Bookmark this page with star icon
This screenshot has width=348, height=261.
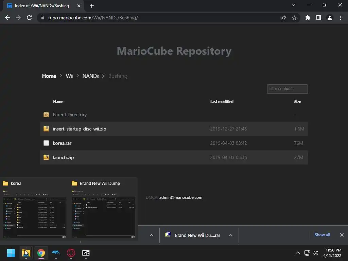(294, 18)
